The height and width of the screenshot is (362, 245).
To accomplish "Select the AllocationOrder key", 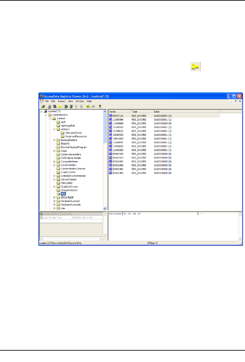I will [73, 133].
